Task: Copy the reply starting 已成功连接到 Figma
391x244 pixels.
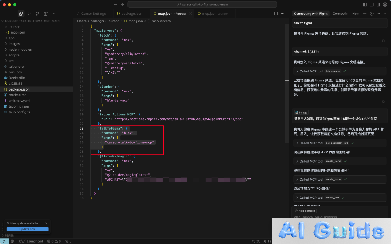Action: tap(383, 101)
